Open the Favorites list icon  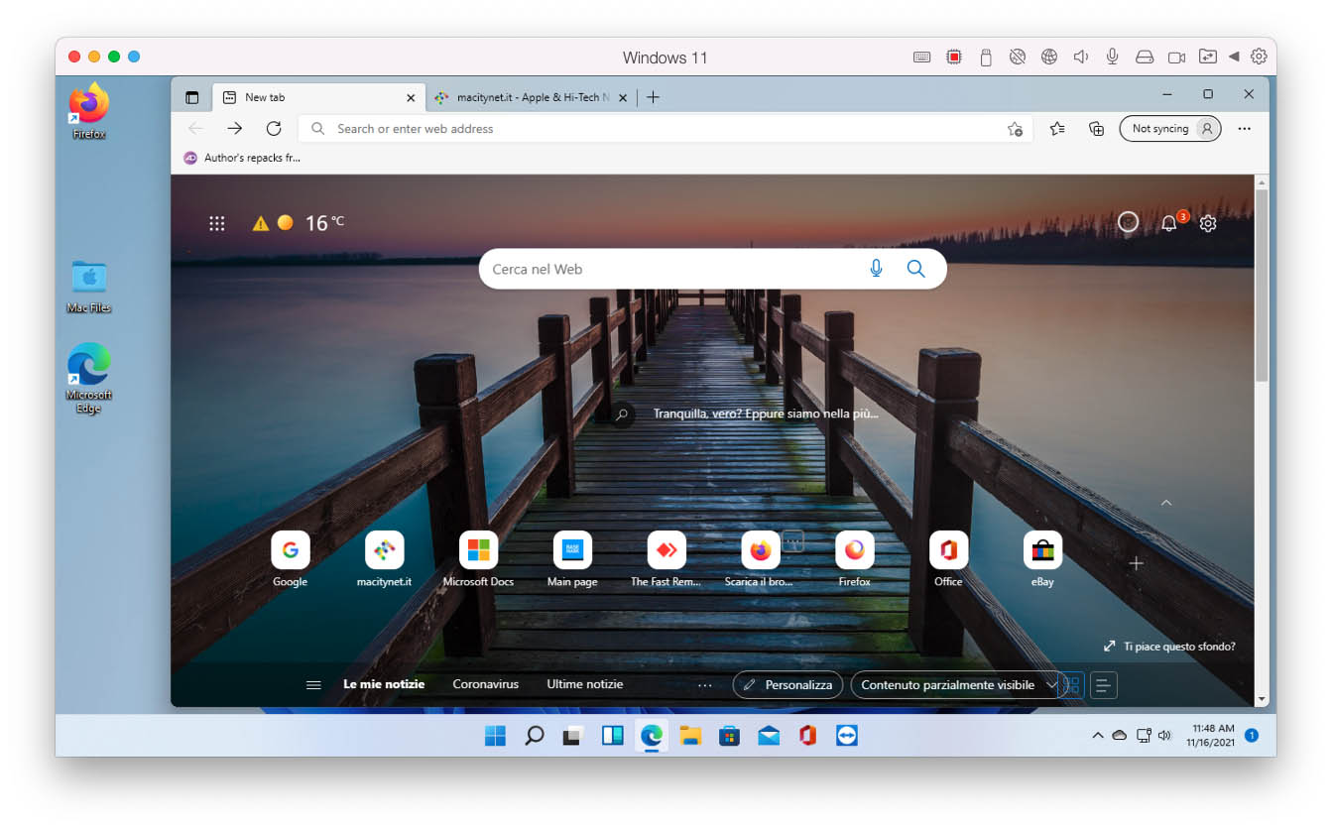(1058, 129)
